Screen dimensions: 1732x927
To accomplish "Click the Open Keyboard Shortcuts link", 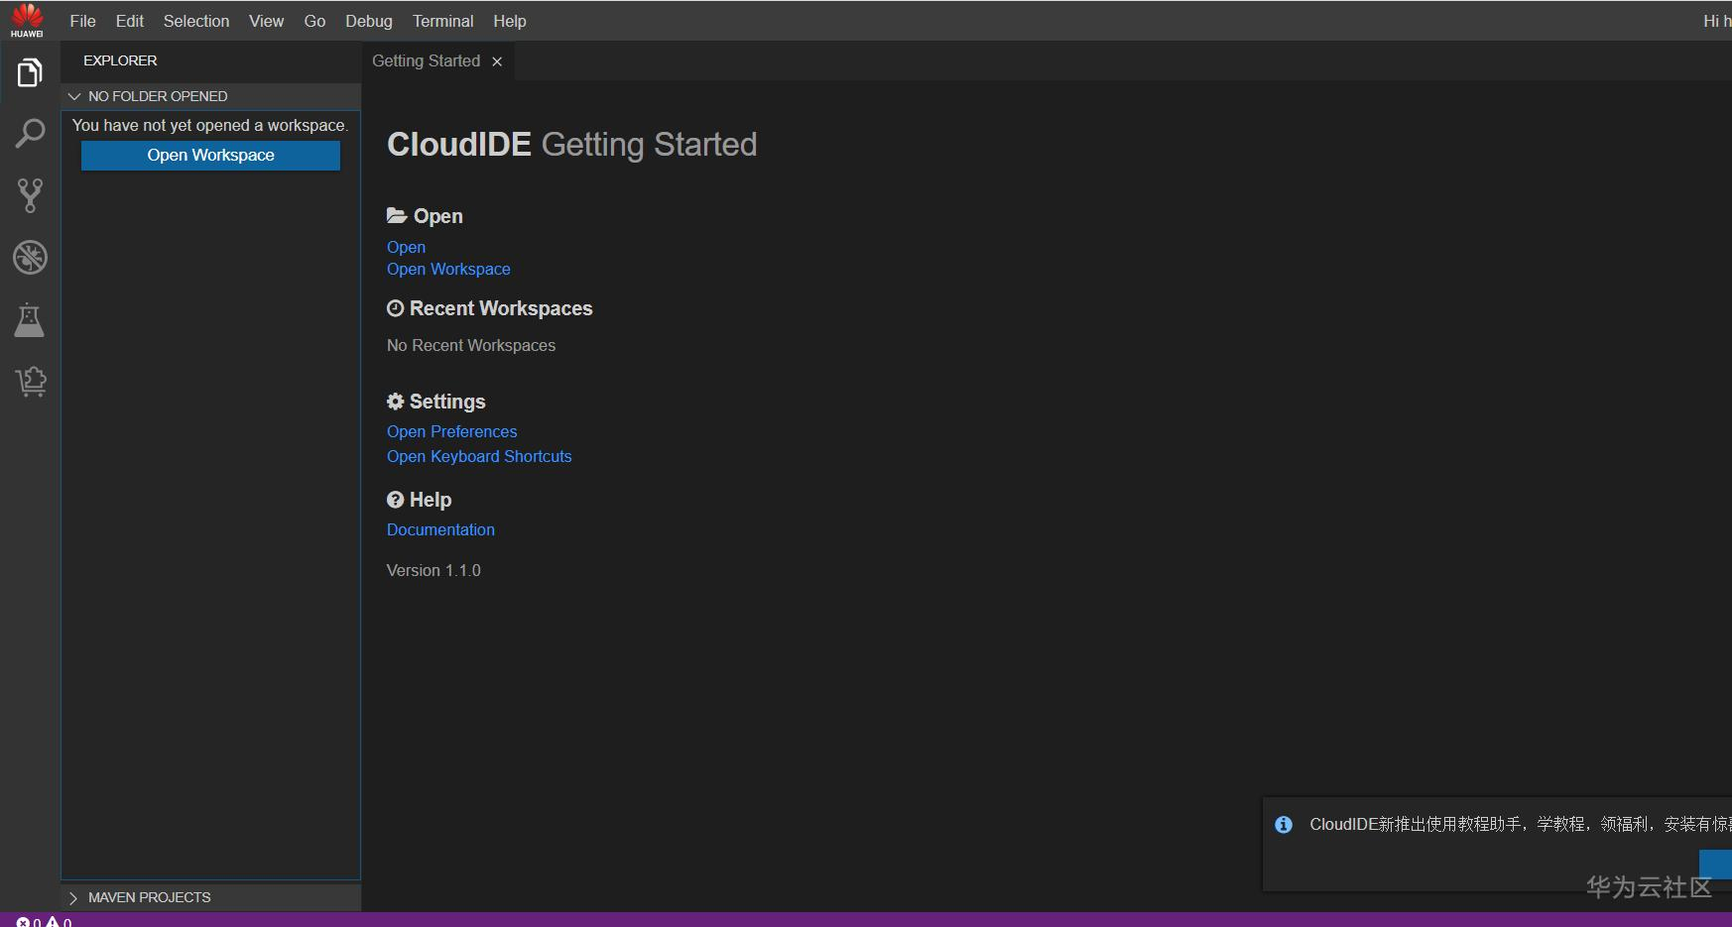I will tap(479, 457).
